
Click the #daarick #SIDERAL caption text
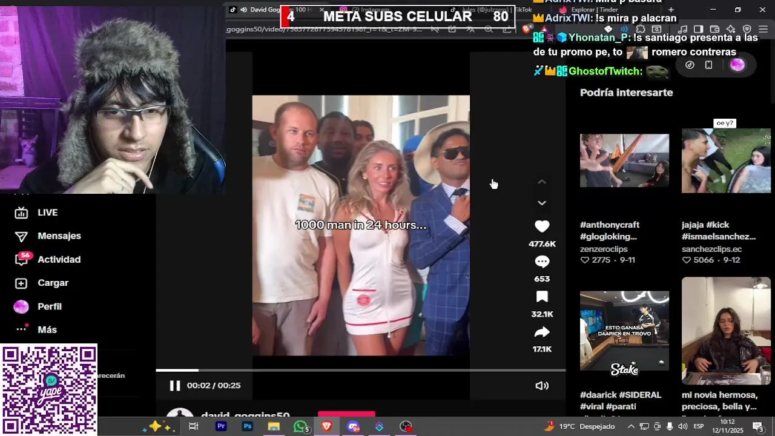pos(621,401)
